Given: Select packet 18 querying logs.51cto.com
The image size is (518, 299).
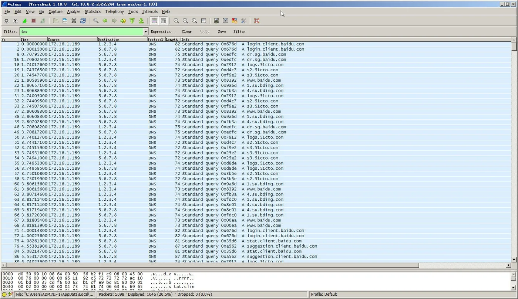Looking at the screenshot, I should click(x=256, y=65).
